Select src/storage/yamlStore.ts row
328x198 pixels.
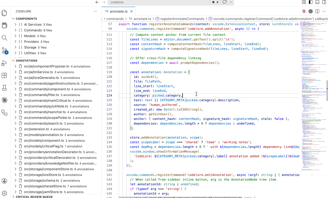pyautogui.click(x=56, y=192)
